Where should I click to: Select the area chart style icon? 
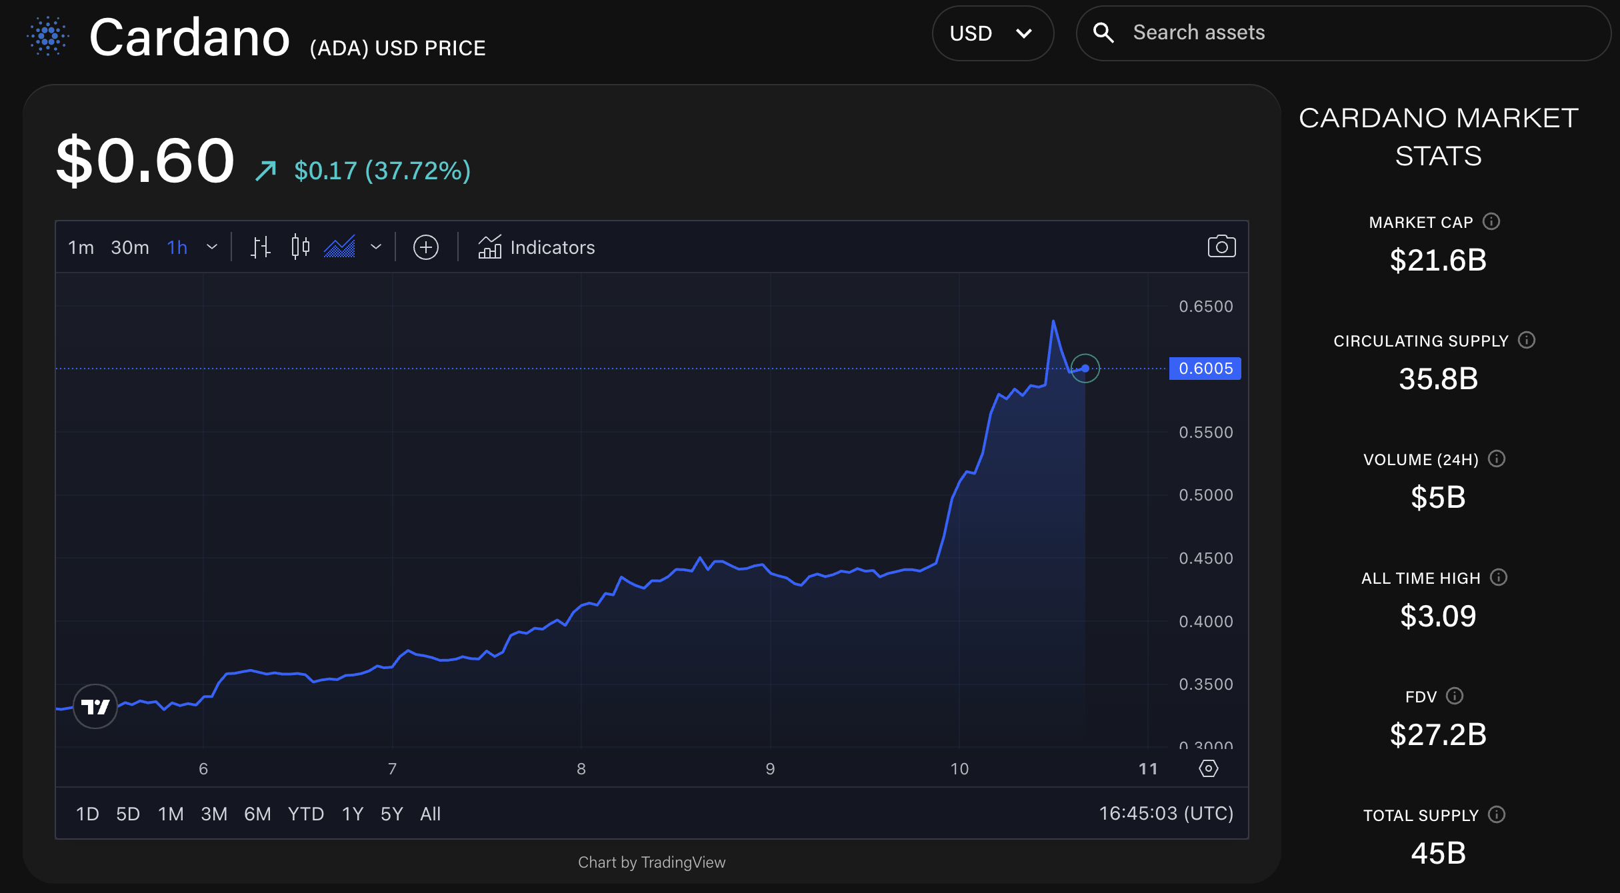tap(339, 247)
